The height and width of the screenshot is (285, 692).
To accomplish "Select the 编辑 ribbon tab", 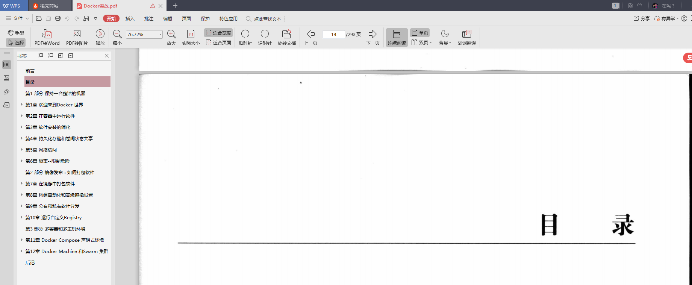I will 167,18.
